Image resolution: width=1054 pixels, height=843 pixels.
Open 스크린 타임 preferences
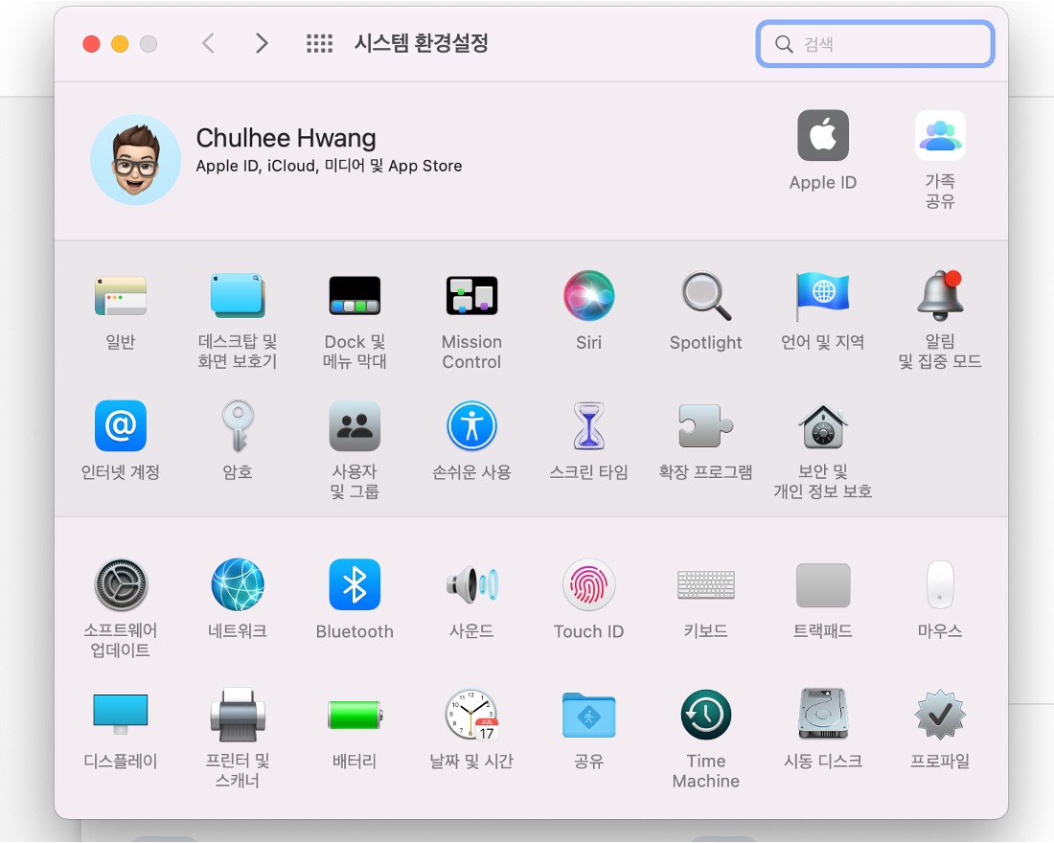tap(588, 425)
